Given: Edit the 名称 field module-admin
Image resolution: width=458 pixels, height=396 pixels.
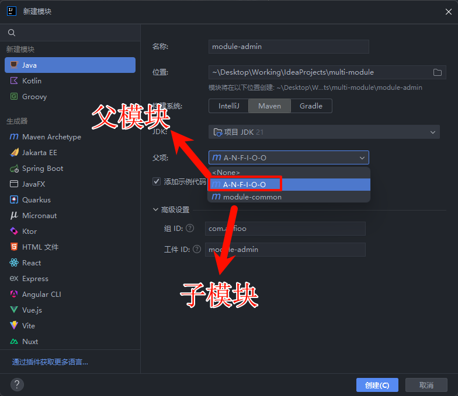Looking at the screenshot, I should pyautogui.click(x=289, y=47).
